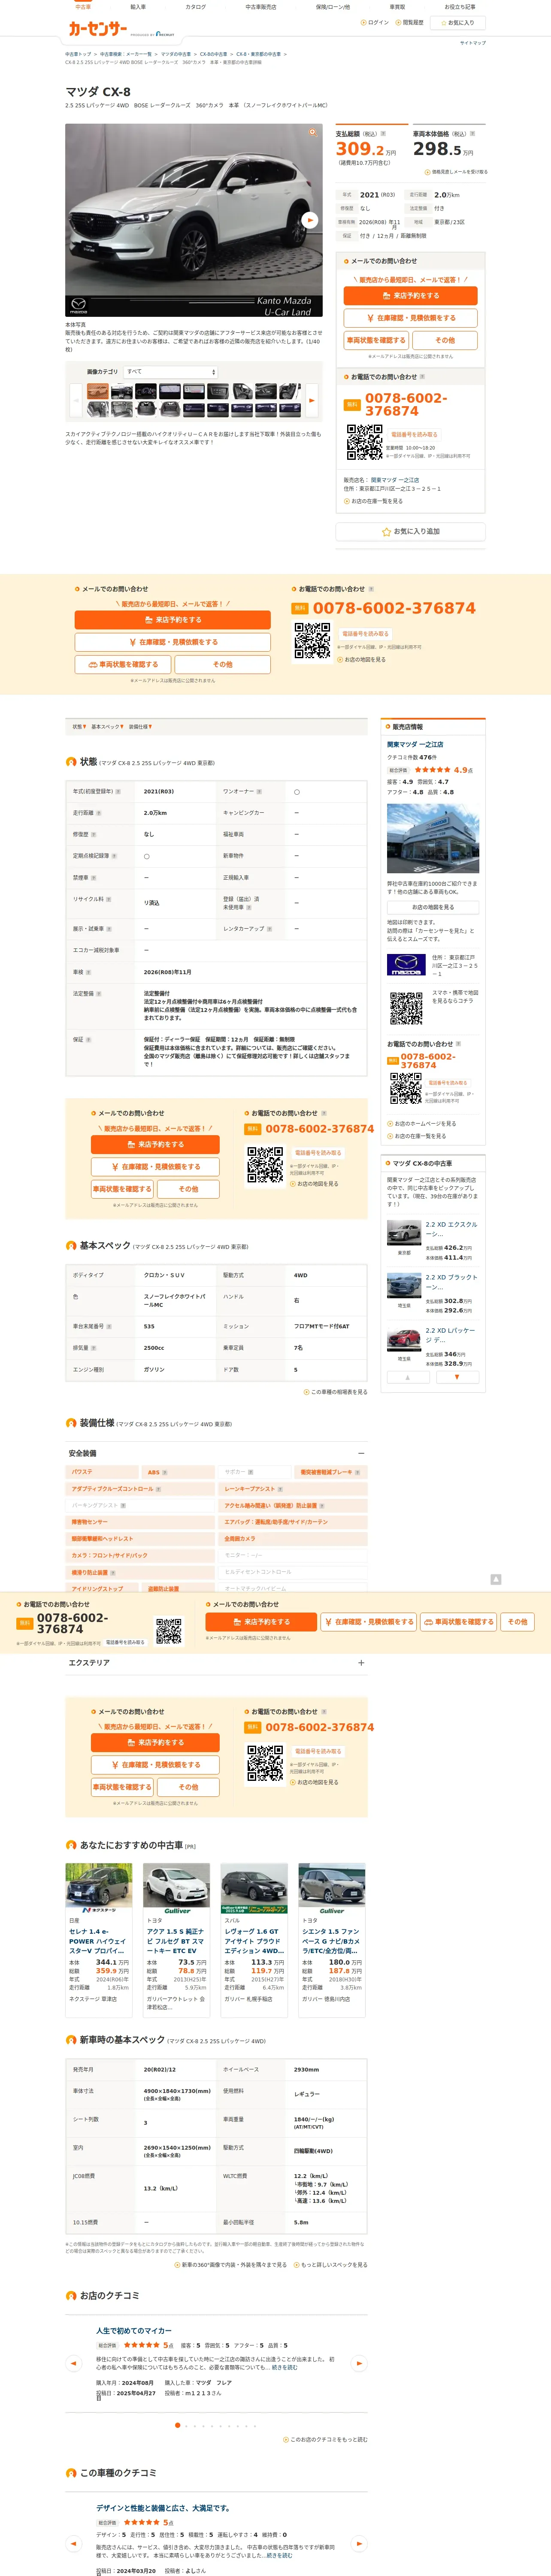Open the 保険/ローン/他 navigation tab
Viewport: 551px width, 2576px height.
click(332, 7)
